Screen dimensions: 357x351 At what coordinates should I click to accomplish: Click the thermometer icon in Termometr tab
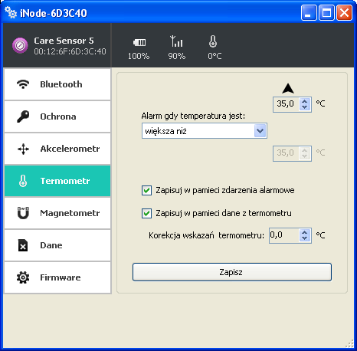[23, 181]
